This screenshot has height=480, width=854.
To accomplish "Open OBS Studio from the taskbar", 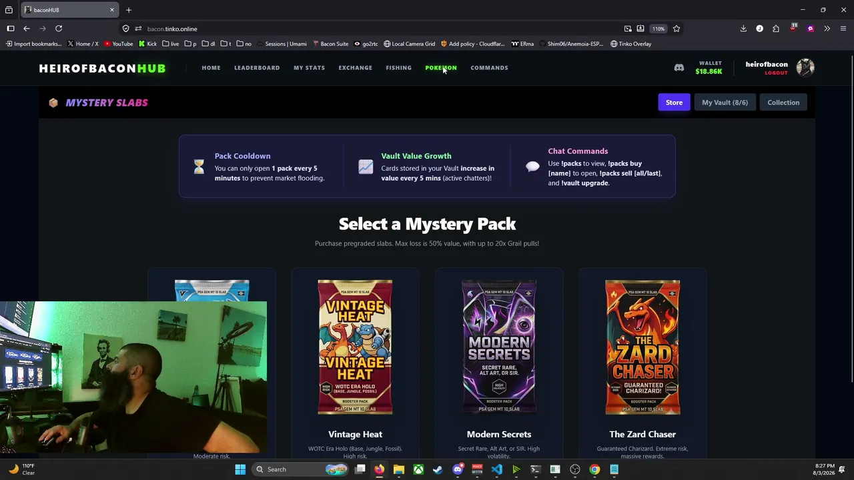I will click(x=575, y=469).
